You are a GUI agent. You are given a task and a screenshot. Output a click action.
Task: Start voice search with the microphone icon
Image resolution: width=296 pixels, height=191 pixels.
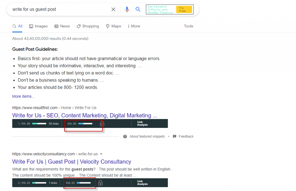click(x=127, y=10)
